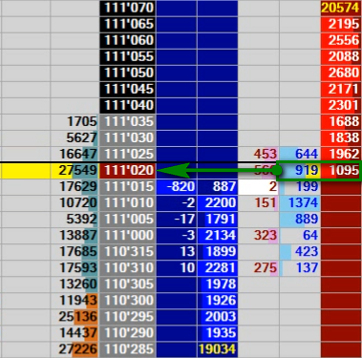The height and width of the screenshot is (358, 362).
Task: Click the 887 bid size at 111'015
Action: coord(218,186)
